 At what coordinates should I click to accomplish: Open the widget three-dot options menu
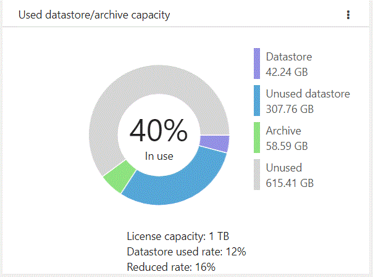(348, 15)
